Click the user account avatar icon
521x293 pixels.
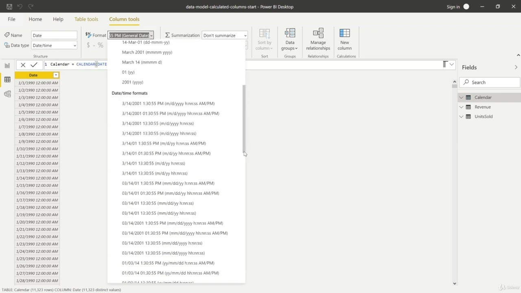click(x=466, y=7)
